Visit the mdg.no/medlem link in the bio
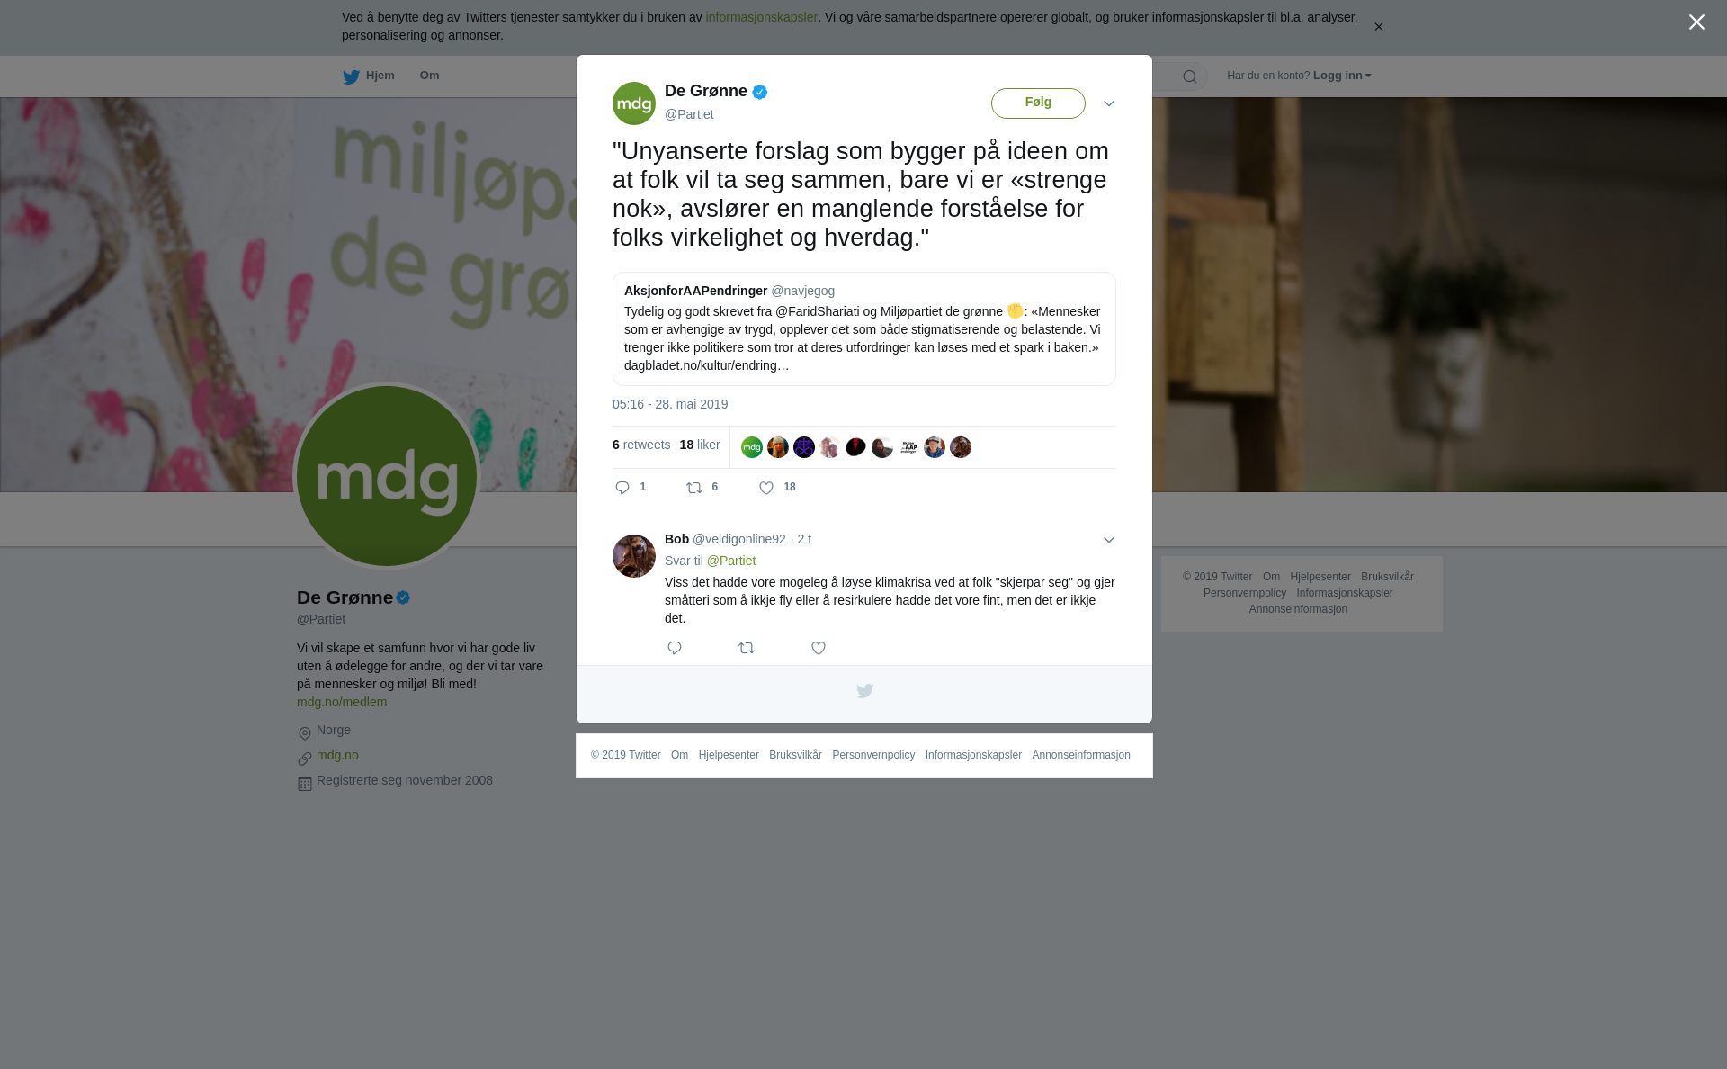Image resolution: width=1727 pixels, height=1069 pixels. (342, 702)
